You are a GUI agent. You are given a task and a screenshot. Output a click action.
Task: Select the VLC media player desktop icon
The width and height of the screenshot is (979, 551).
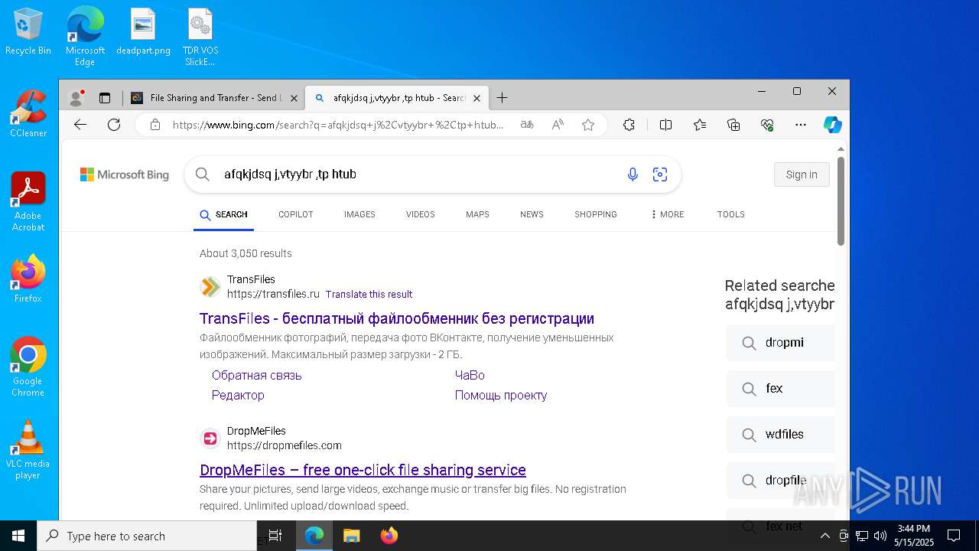tap(28, 450)
